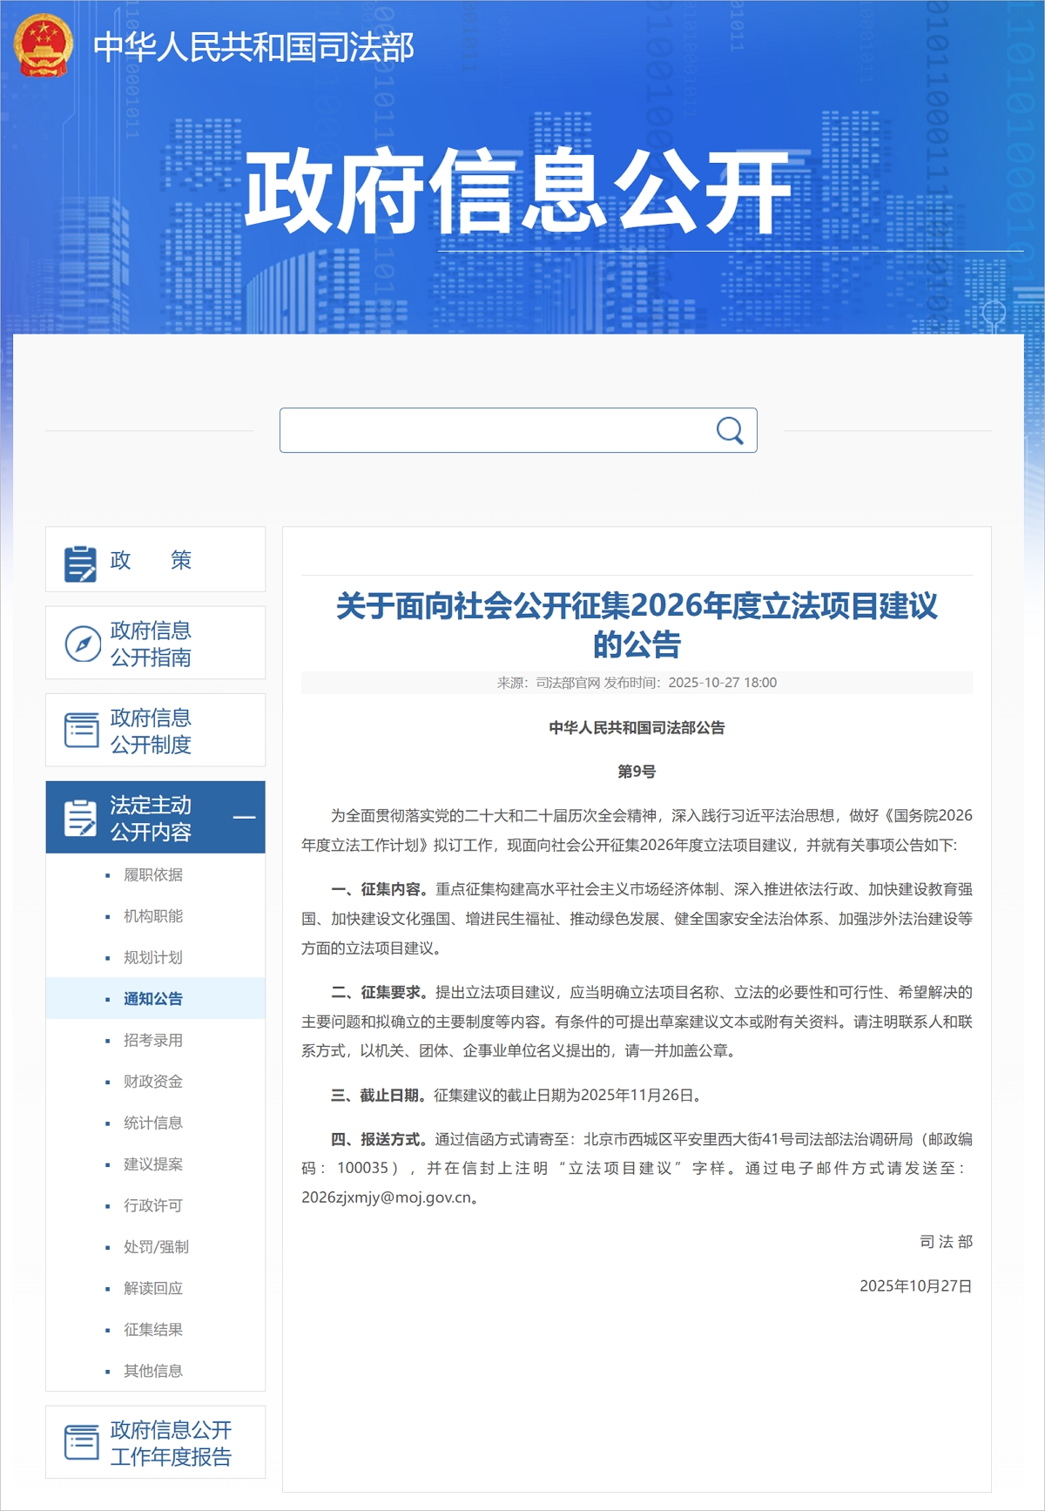This screenshot has height=1511, width=1045.
Task: Open the 政府信息公开工作年度报告 menu
Action: coord(171,1443)
